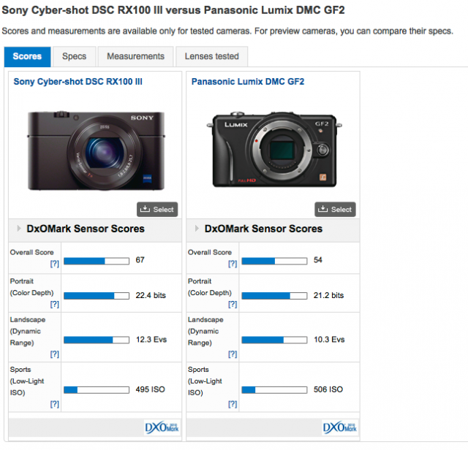Click Sony color depth bar 22.4 bits

(x=97, y=296)
